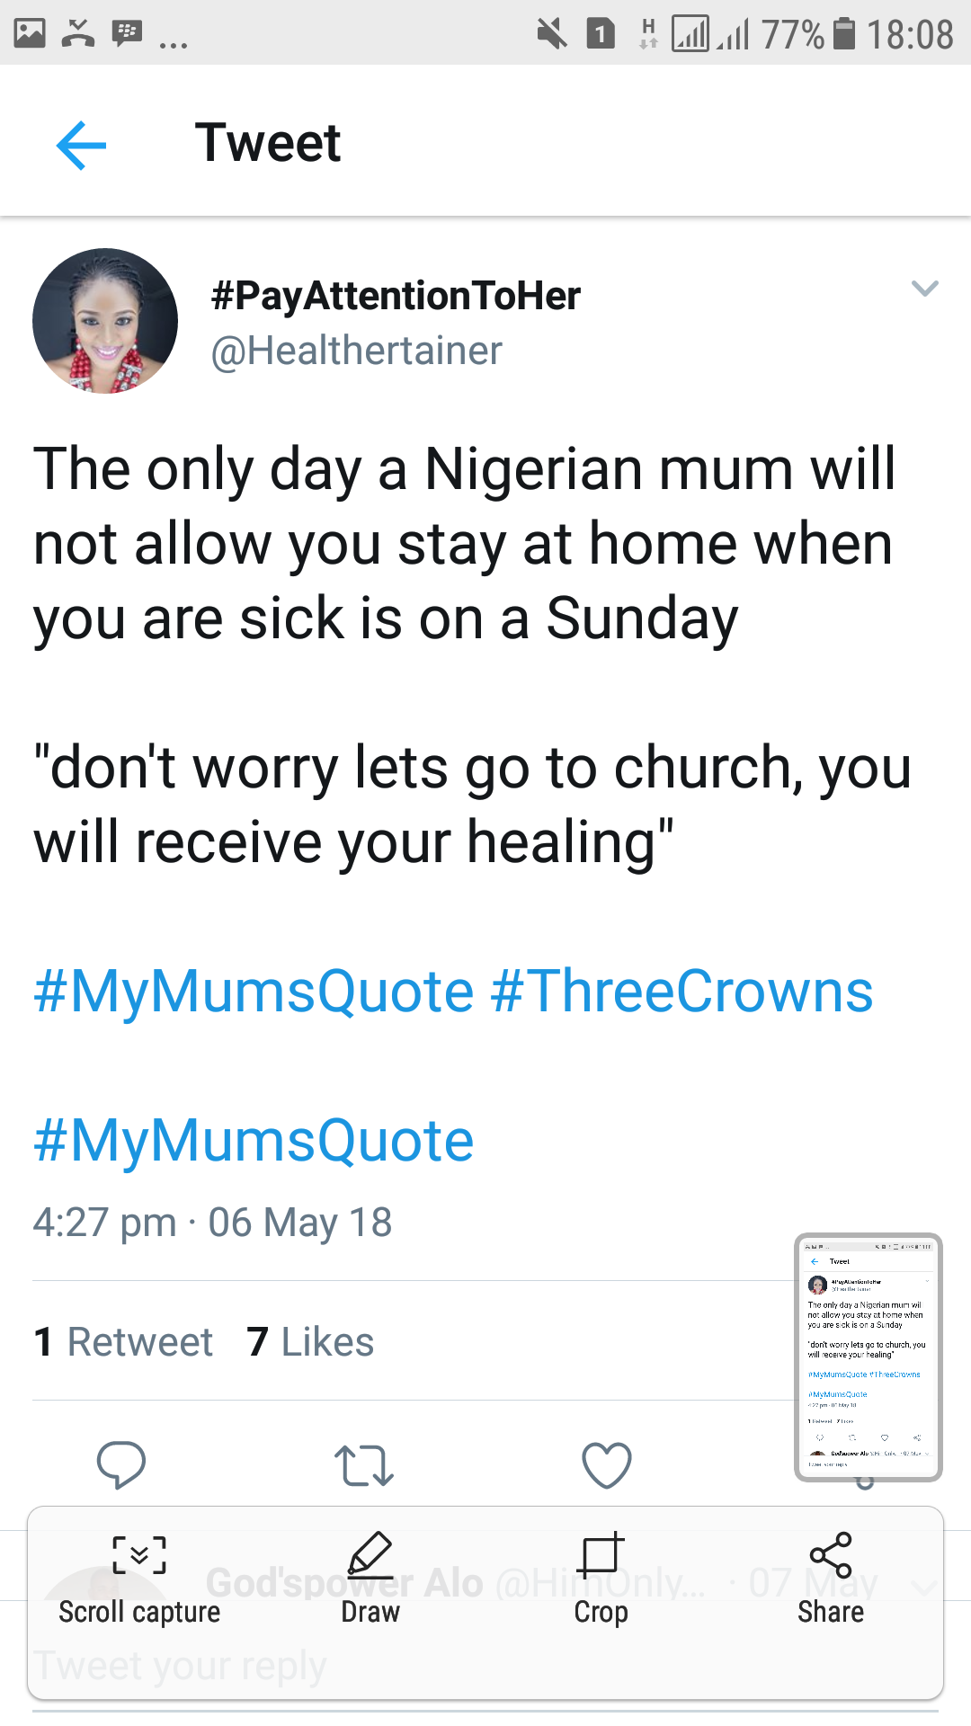This screenshot has height=1726, width=971.
Task: Tap the blue back arrow
Action: (x=81, y=145)
